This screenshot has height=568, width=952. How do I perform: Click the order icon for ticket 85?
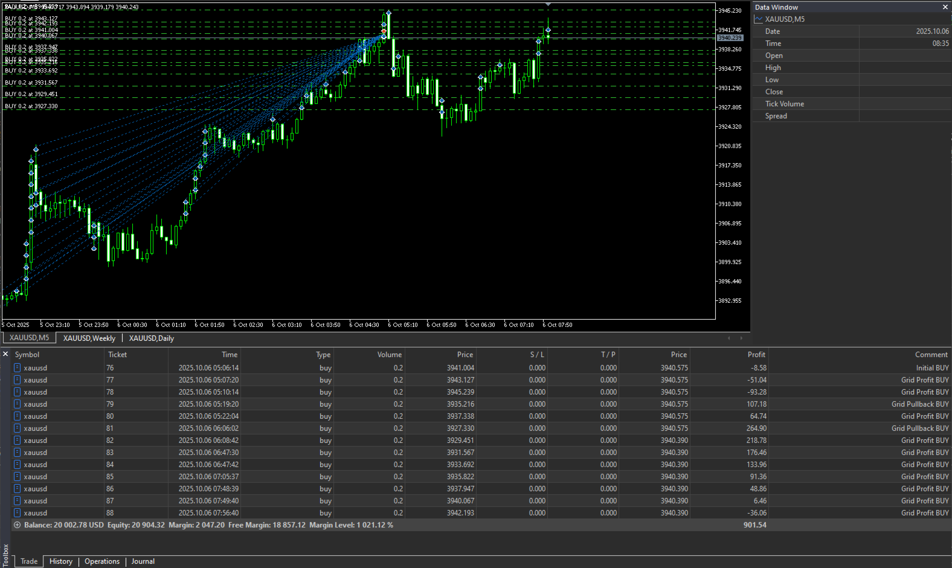(x=17, y=476)
